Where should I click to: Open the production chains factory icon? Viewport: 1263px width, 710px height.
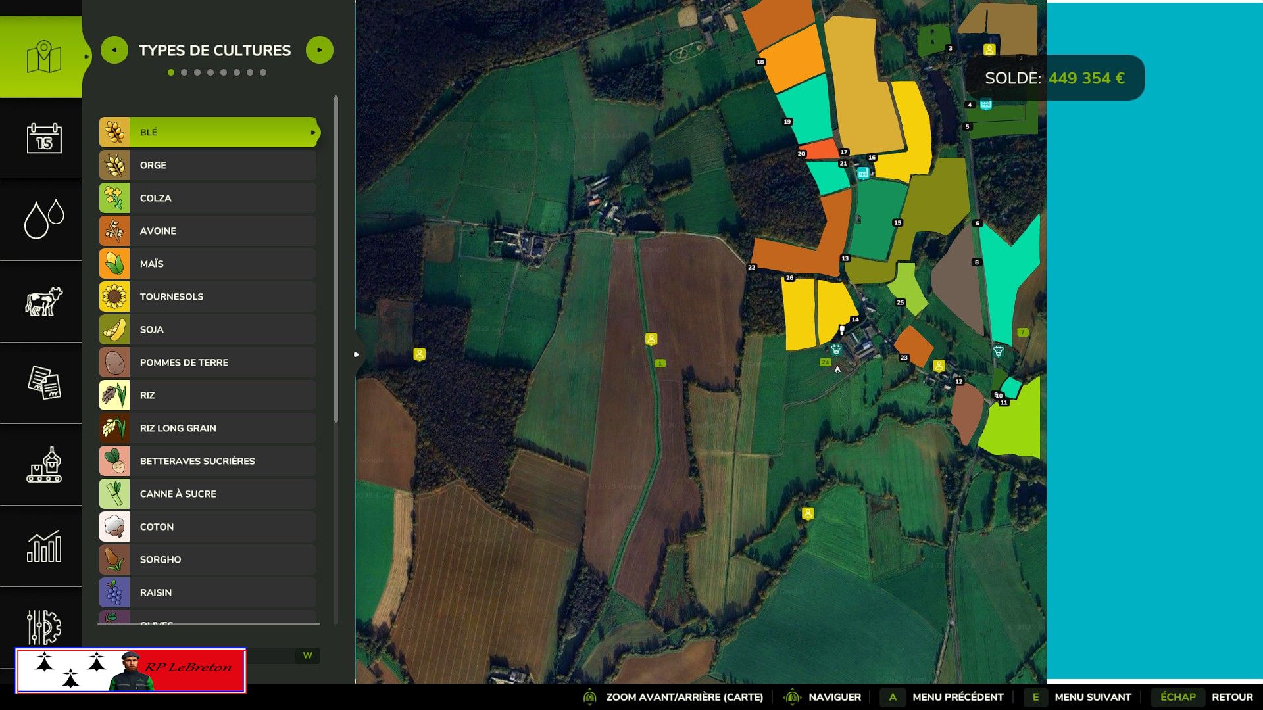(43, 465)
